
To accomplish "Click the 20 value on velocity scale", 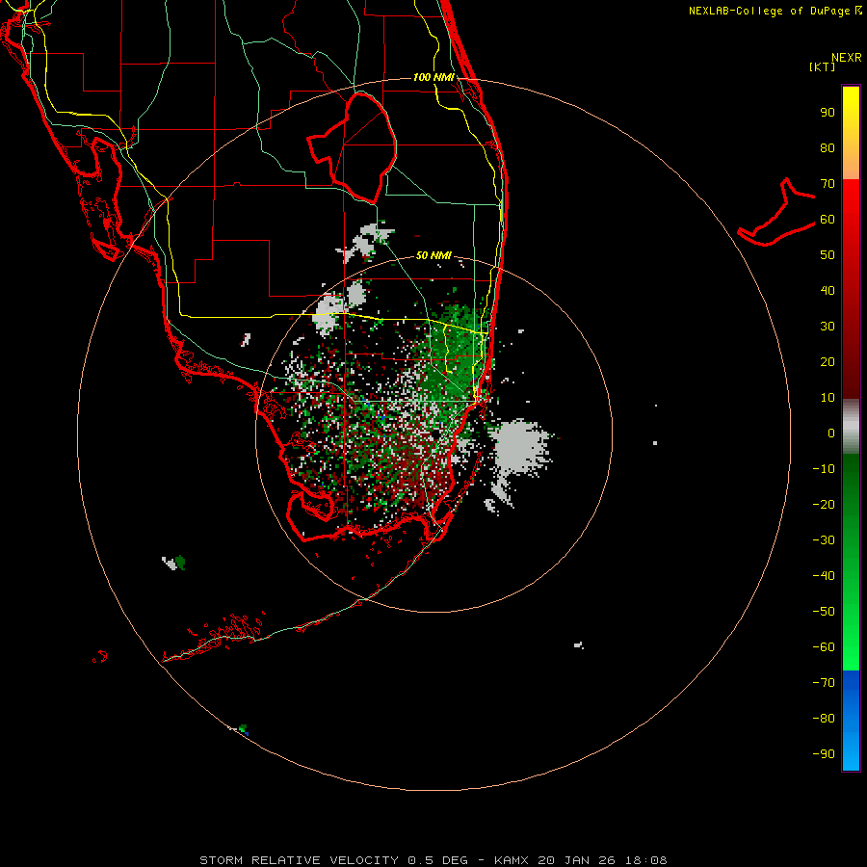I will click(828, 361).
